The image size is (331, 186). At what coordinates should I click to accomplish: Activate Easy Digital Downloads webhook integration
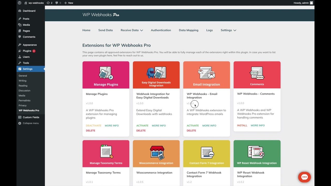(x=142, y=126)
